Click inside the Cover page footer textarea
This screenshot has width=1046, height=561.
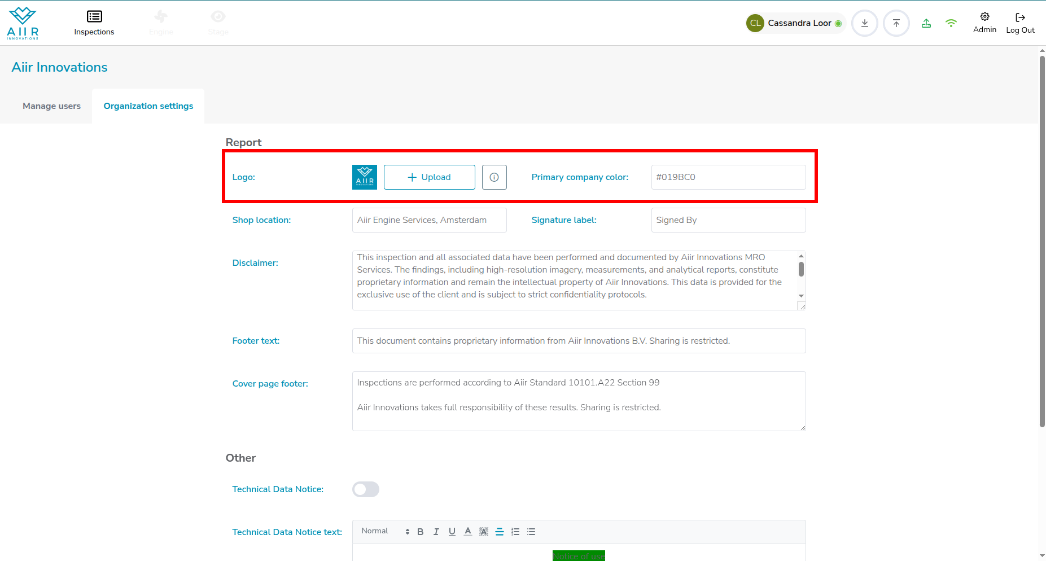pyautogui.click(x=579, y=401)
